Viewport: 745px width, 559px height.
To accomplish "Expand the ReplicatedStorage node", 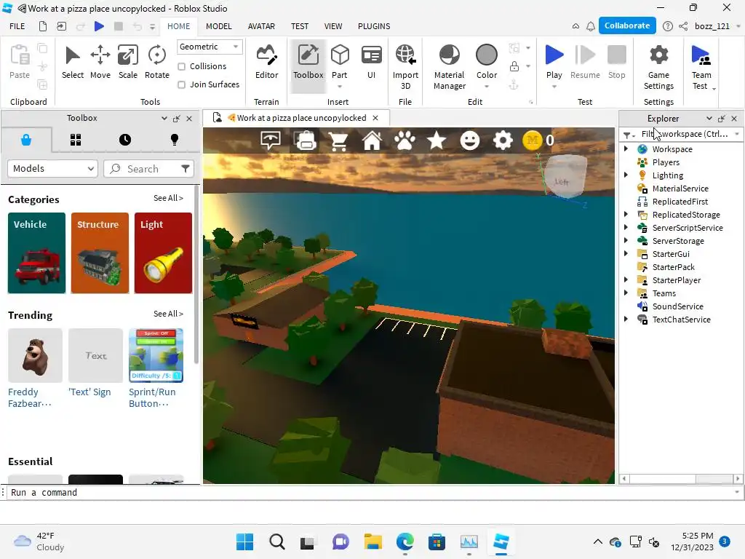I will (626, 215).
